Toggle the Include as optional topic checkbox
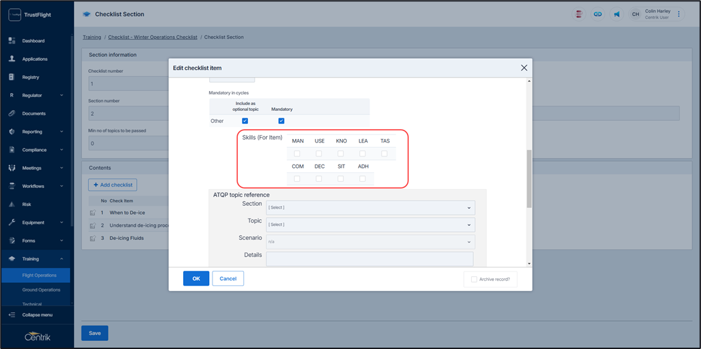This screenshot has width=701, height=349. 245,121
